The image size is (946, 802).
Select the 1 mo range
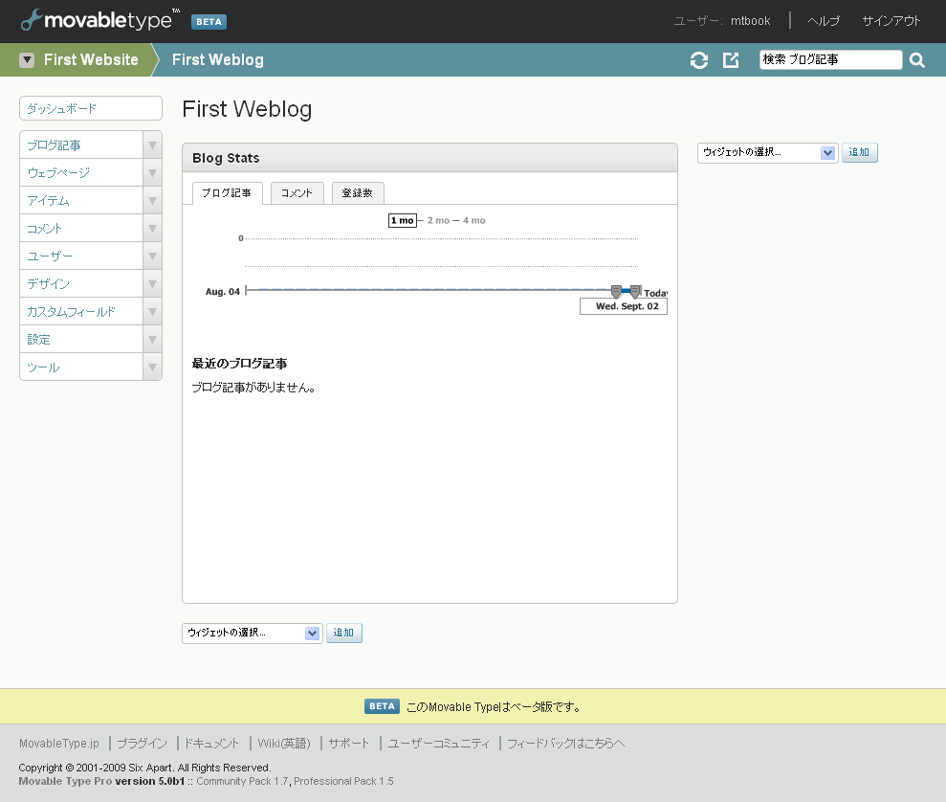click(x=403, y=220)
